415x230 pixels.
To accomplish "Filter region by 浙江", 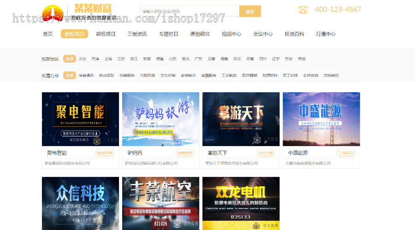I will (x=134, y=59).
